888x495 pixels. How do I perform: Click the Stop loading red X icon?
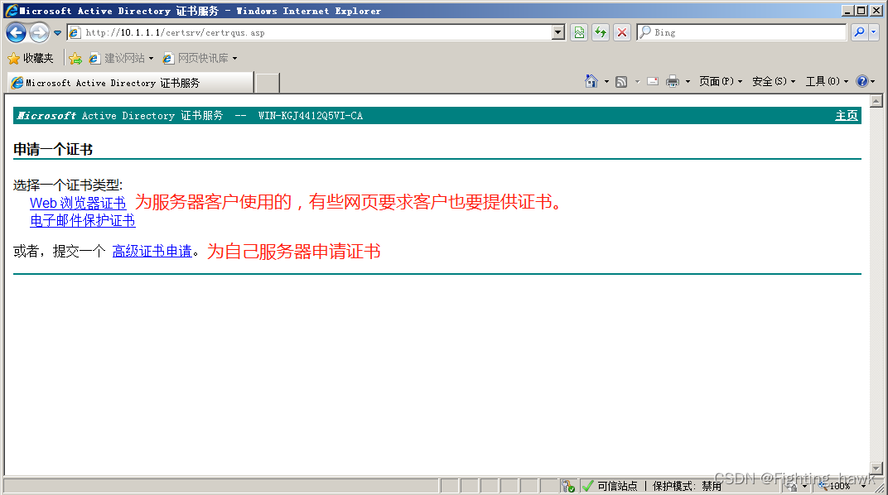tap(622, 33)
